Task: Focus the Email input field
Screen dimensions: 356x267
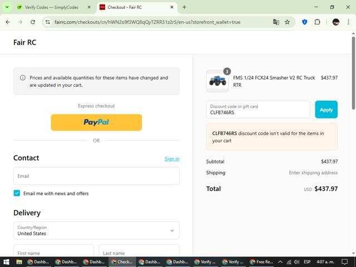Action: pyautogui.click(x=96, y=176)
